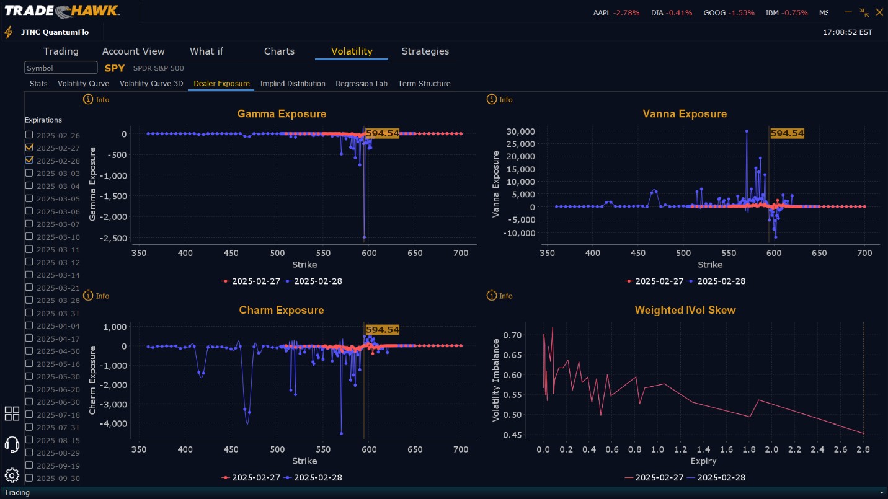
Task: Open the grid layout icon in sidebar
Action: (12, 413)
